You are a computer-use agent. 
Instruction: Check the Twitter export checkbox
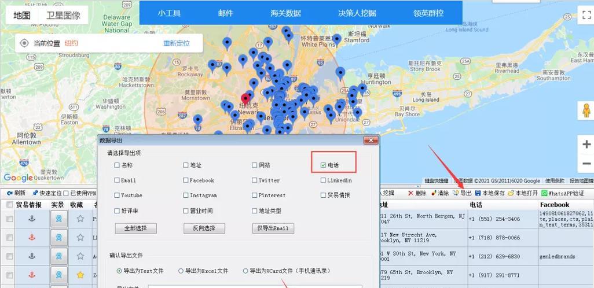255,180
